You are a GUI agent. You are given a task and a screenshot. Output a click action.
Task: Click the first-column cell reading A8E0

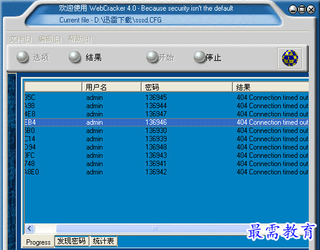click(31, 172)
